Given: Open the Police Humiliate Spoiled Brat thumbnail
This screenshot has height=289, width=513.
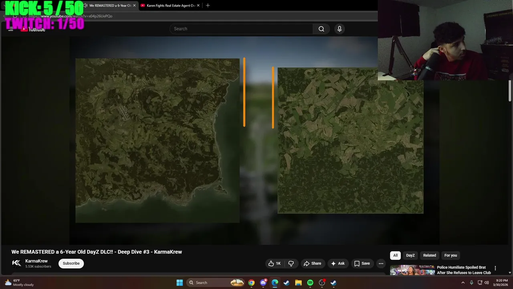Looking at the screenshot, I should pos(412,270).
